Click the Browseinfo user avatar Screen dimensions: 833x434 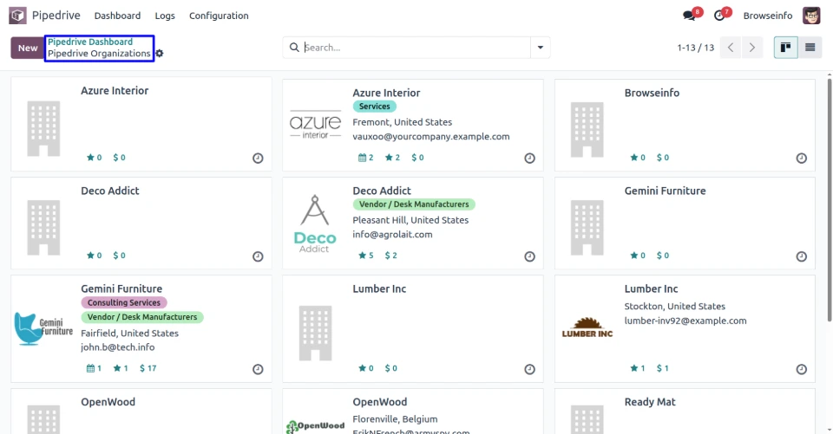810,16
